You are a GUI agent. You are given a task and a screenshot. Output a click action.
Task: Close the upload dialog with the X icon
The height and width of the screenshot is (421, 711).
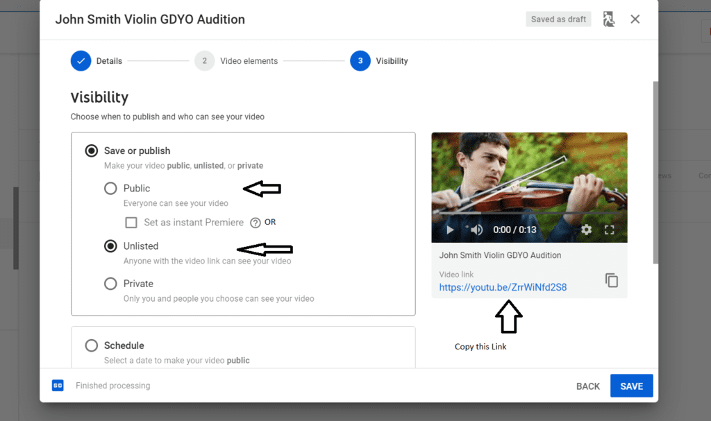[635, 19]
